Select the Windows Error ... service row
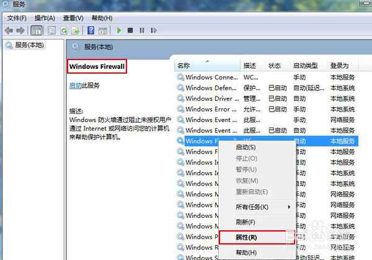The image size is (372, 260). tap(267, 109)
